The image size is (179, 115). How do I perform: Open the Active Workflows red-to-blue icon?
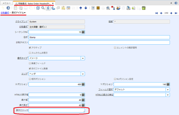click(113, 8)
